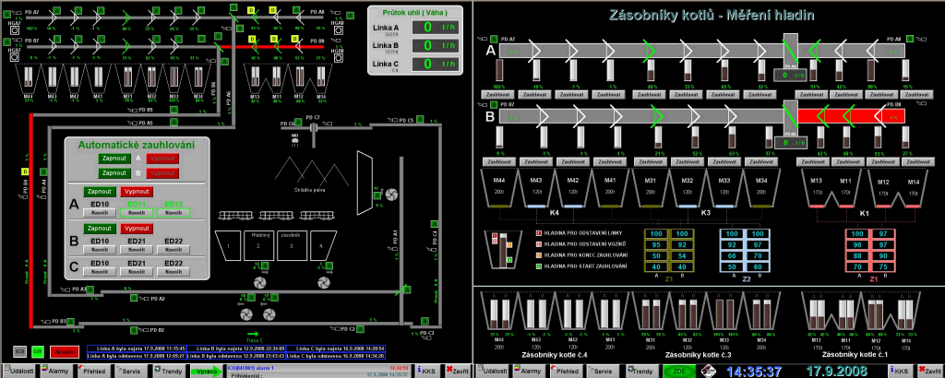The height and width of the screenshot is (378, 945).
Task: Select Navolit under highlighted ED11
Action: pos(137,213)
